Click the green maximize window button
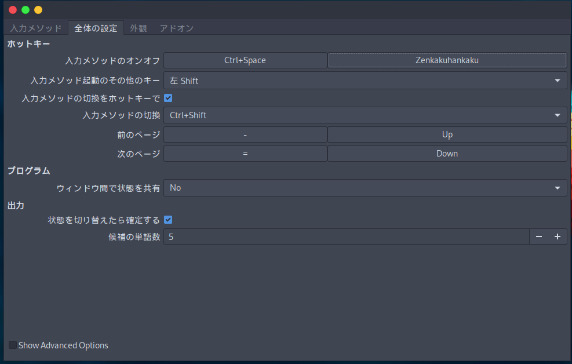 pos(25,10)
